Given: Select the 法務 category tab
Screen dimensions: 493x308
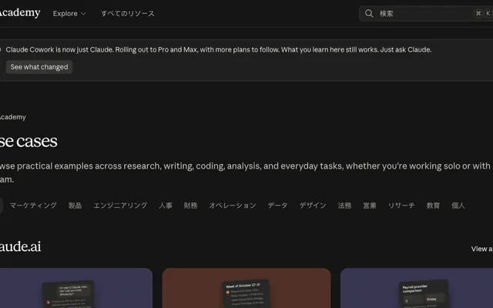Looking at the screenshot, I should [344, 206].
